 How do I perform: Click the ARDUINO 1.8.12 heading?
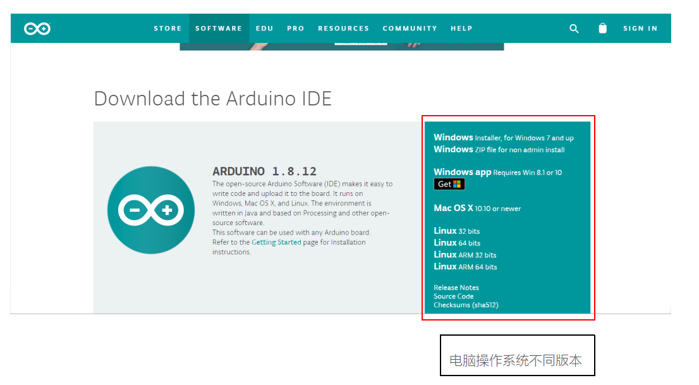pos(264,171)
